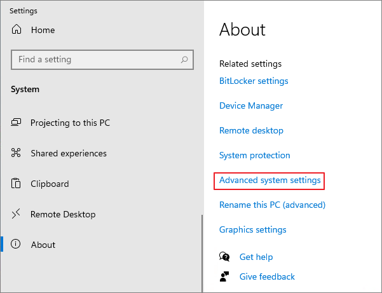The height and width of the screenshot is (293, 382).
Task: Open the System protection link
Action: coord(254,155)
